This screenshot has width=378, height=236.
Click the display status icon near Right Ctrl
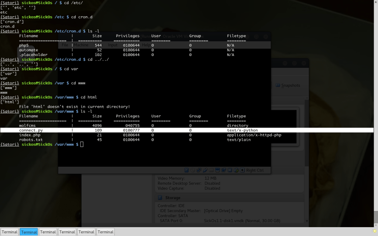(x=217, y=170)
